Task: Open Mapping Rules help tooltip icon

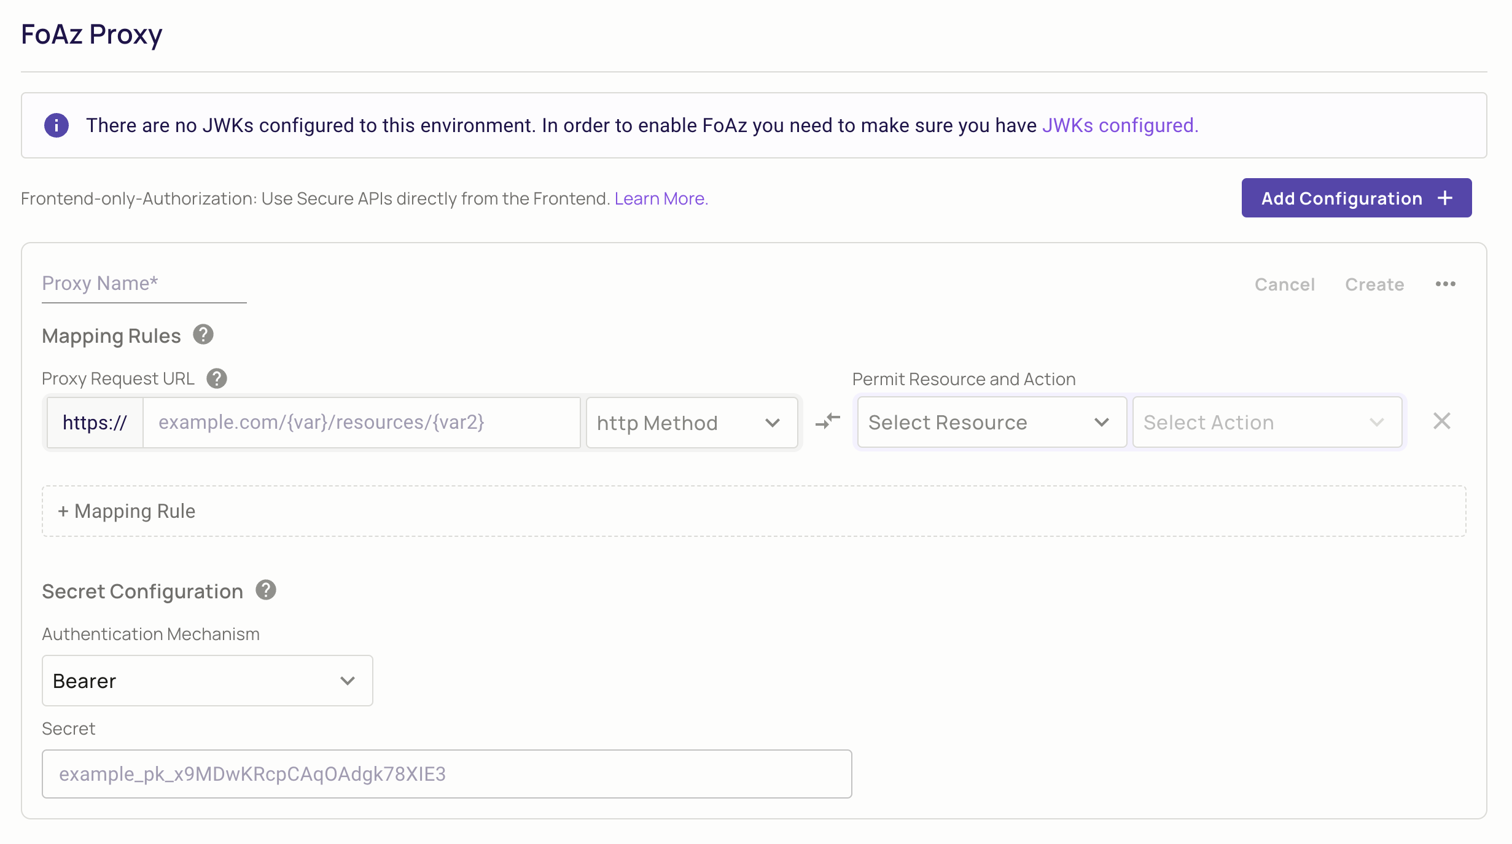Action: pyautogui.click(x=203, y=335)
